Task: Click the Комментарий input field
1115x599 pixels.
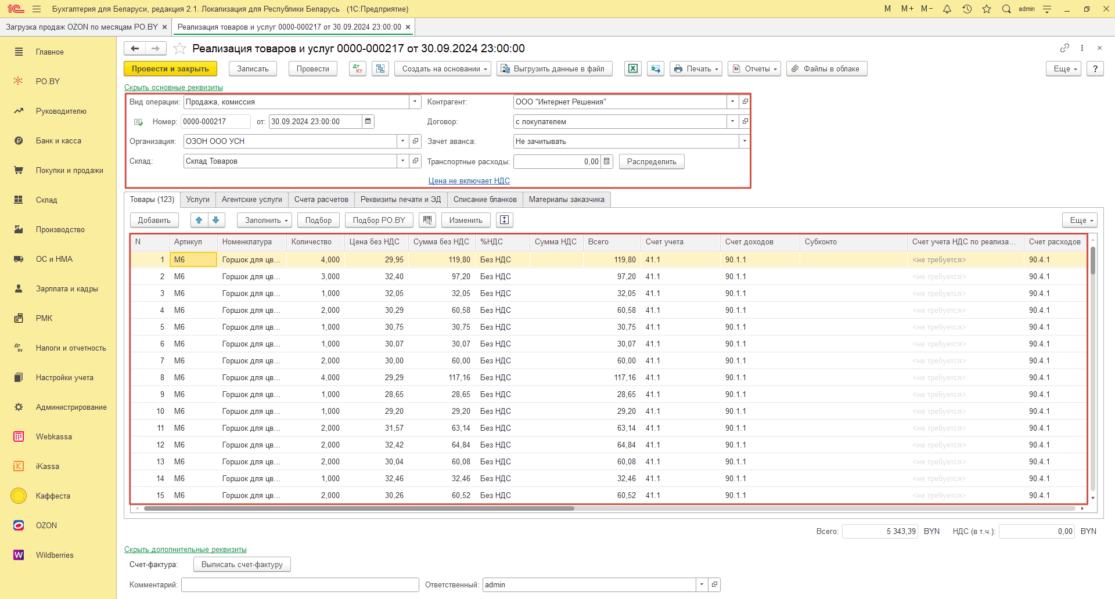Action: (300, 584)
